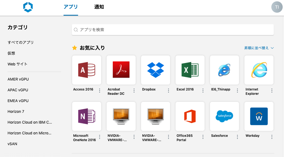Click the Workspace ONE logo
The height and width of the screenshot is (157, 284).
(x=28, y=7)
